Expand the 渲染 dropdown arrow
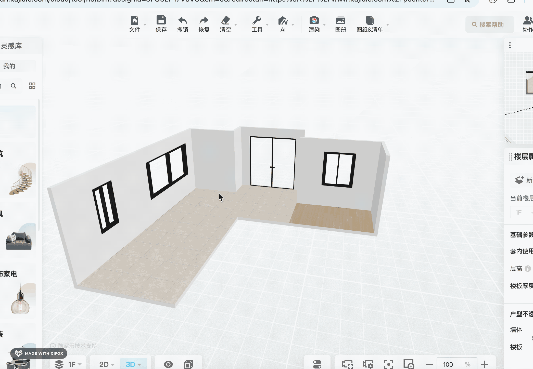 (324, 24)
